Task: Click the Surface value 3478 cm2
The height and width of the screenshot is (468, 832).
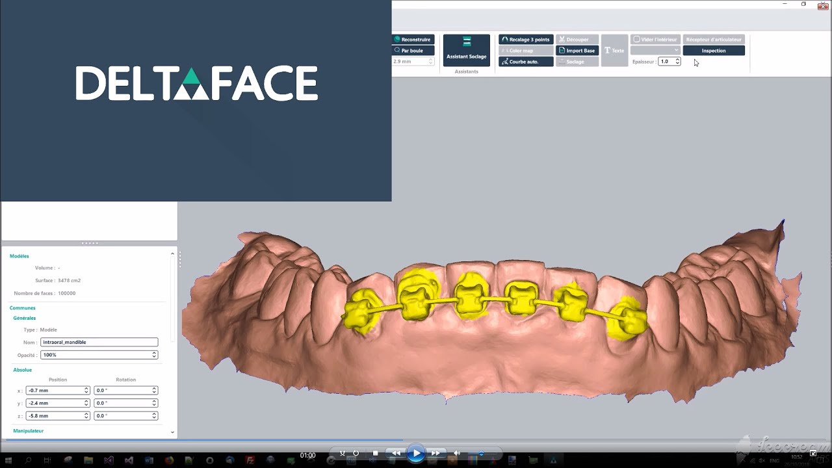Action: click(69, 281)
